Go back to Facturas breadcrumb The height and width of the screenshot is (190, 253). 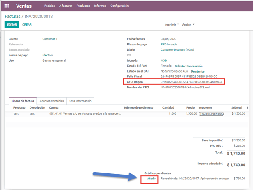point(13,17)
